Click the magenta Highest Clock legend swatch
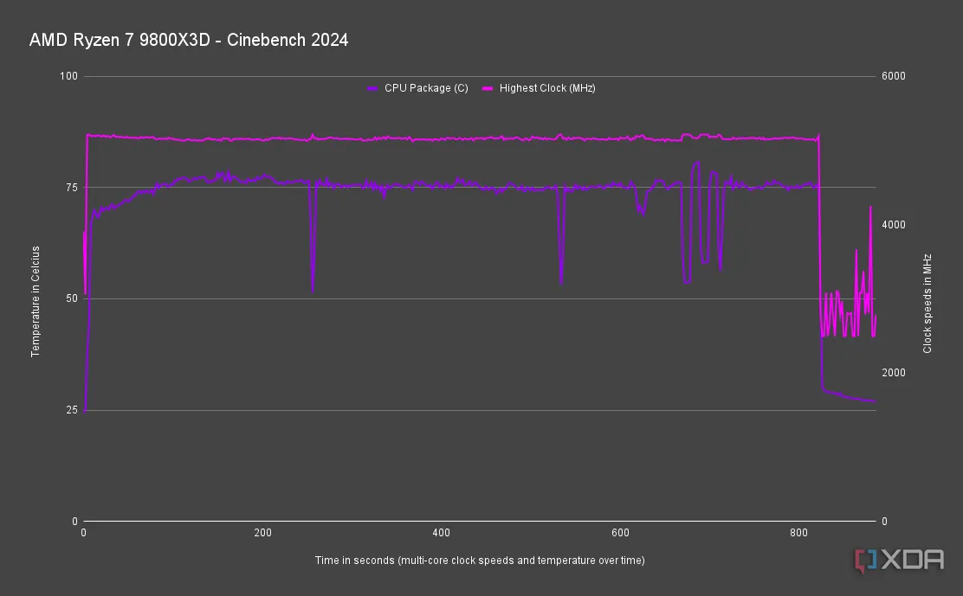Image resolution: width=963 pixels, height=596 pixels. click(x=488, y=88)
